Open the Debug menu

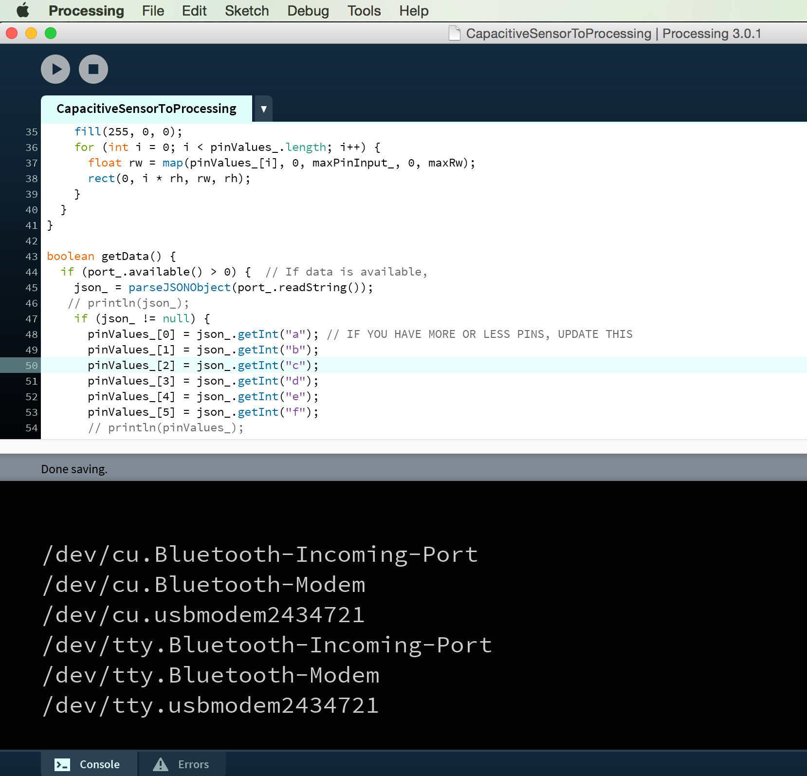308,11
